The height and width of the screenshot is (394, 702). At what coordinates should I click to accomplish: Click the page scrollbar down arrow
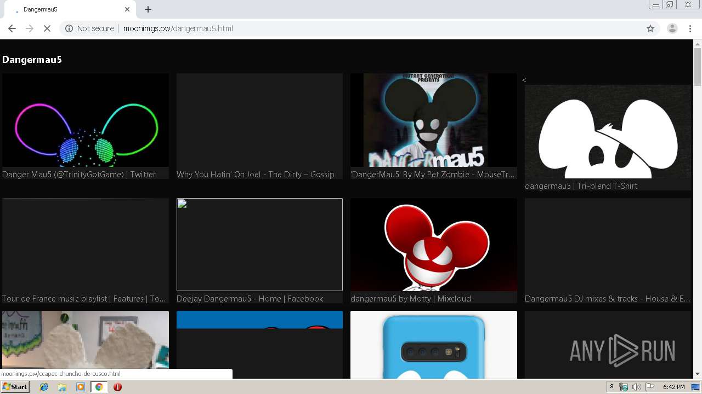pos(698,374)
